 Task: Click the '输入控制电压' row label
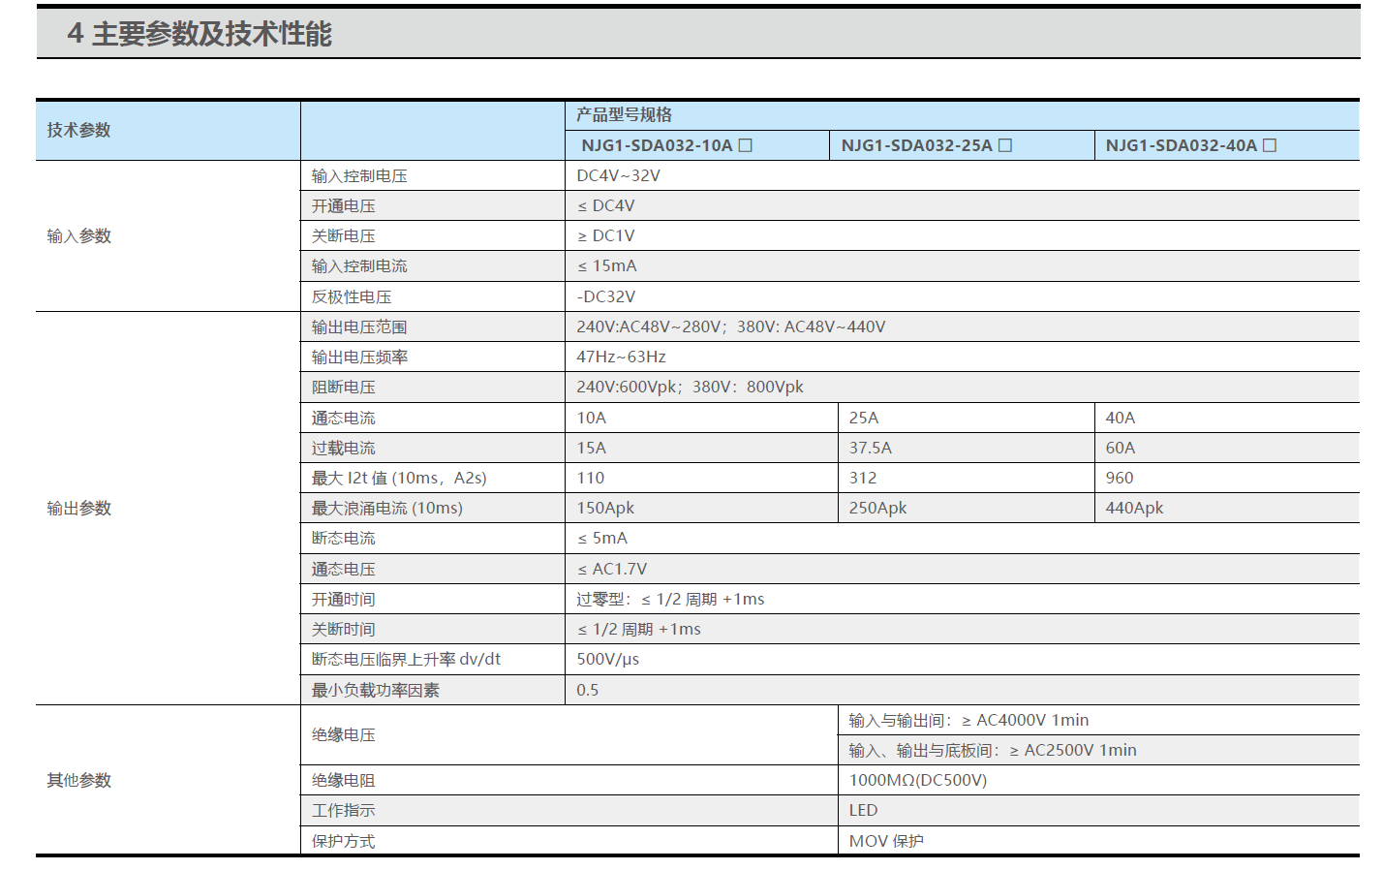pyautogui.click(x=359, y=175)
